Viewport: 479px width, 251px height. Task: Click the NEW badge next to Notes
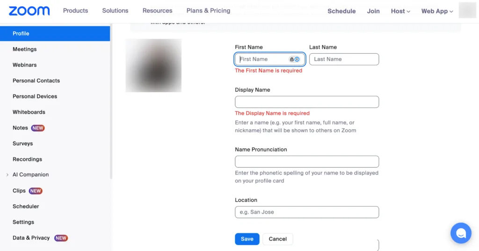38,128
